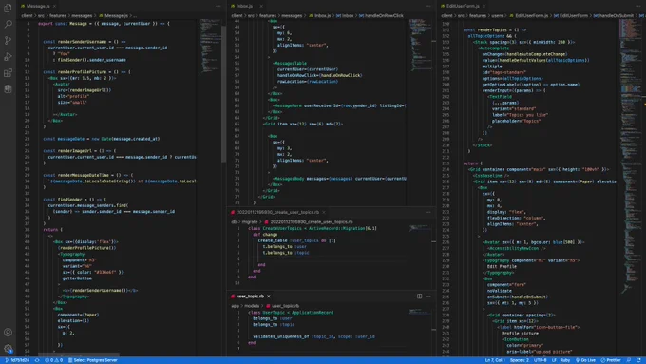
Task: Open errors and warnings count in status bar
Action: (54, 360)
